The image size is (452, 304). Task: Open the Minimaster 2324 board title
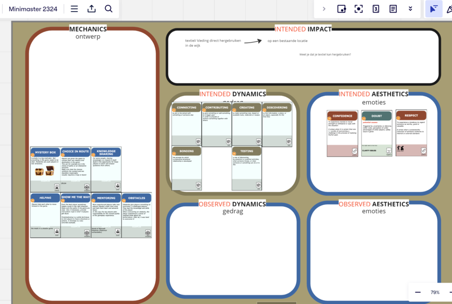click(33, 9)
